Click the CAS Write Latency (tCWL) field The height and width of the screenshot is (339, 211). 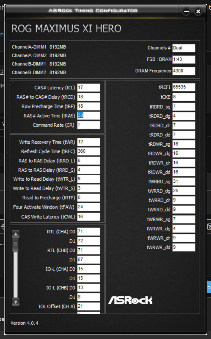[x=89, y=217]
